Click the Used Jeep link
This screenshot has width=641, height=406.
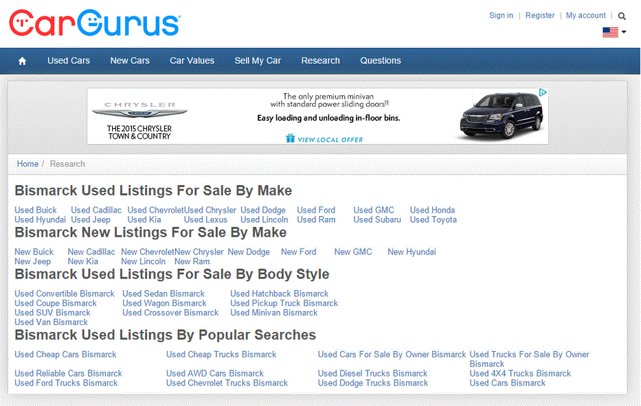click(x=91, y=219)
